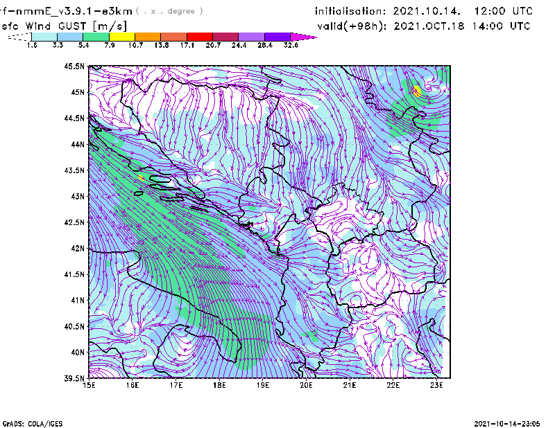Click the "40.5N" latitude label
This screenshot has width=555, height=428.
point(74,326)
